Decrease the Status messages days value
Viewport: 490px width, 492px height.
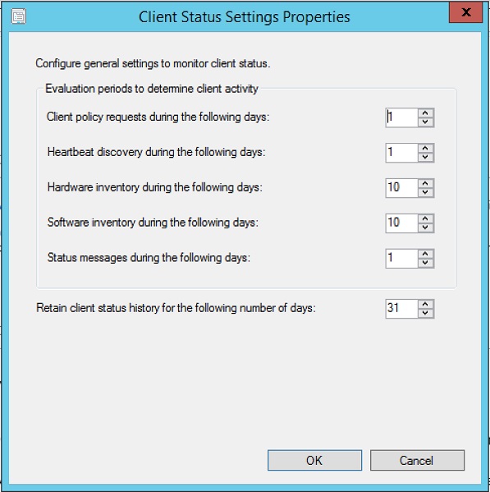(425, 263)
